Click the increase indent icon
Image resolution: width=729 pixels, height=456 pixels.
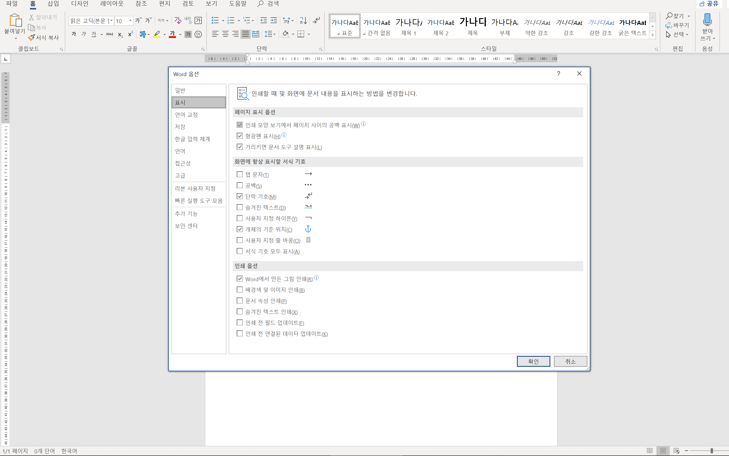coord(273,20)
